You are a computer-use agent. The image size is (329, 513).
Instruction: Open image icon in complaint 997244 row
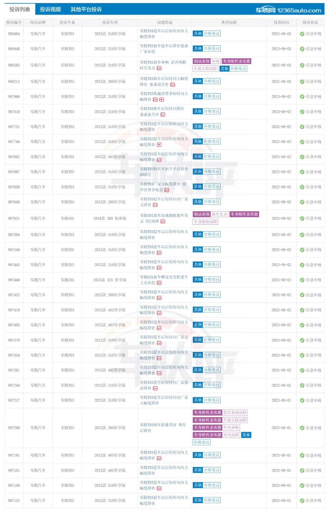point(155,388)
